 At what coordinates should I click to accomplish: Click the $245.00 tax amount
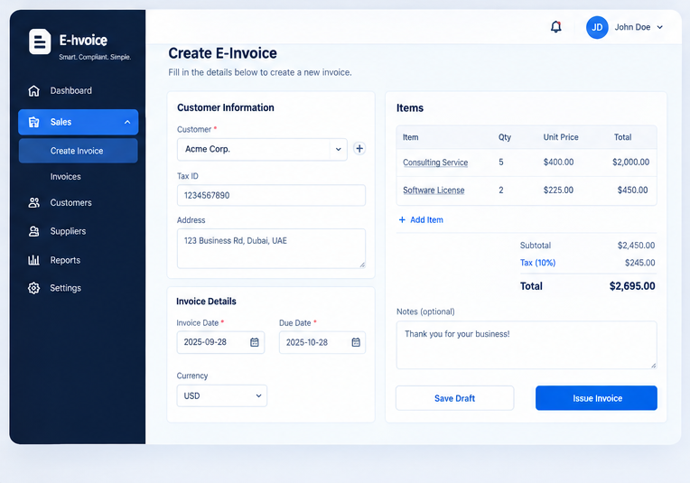[x=639, y=263]
